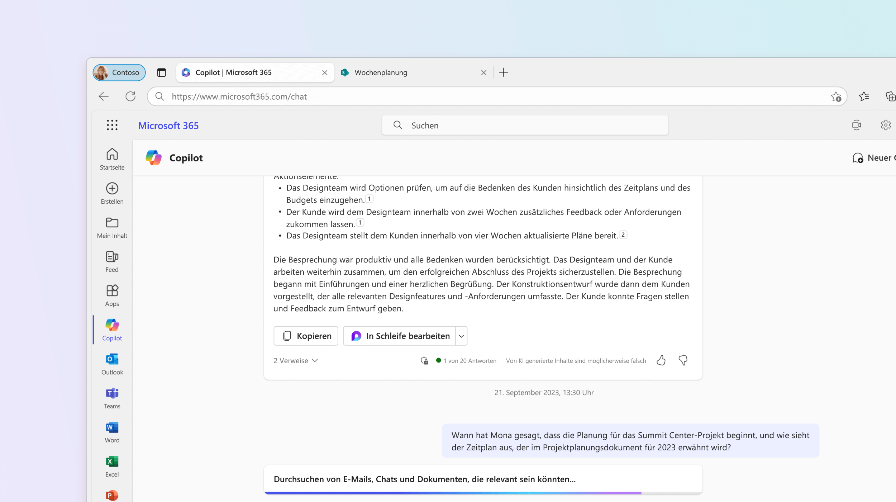Expand the In Schleife bearbeiten dropdown arrow
The width and height of the screenshot is (896, 502).
pos(462,336)
